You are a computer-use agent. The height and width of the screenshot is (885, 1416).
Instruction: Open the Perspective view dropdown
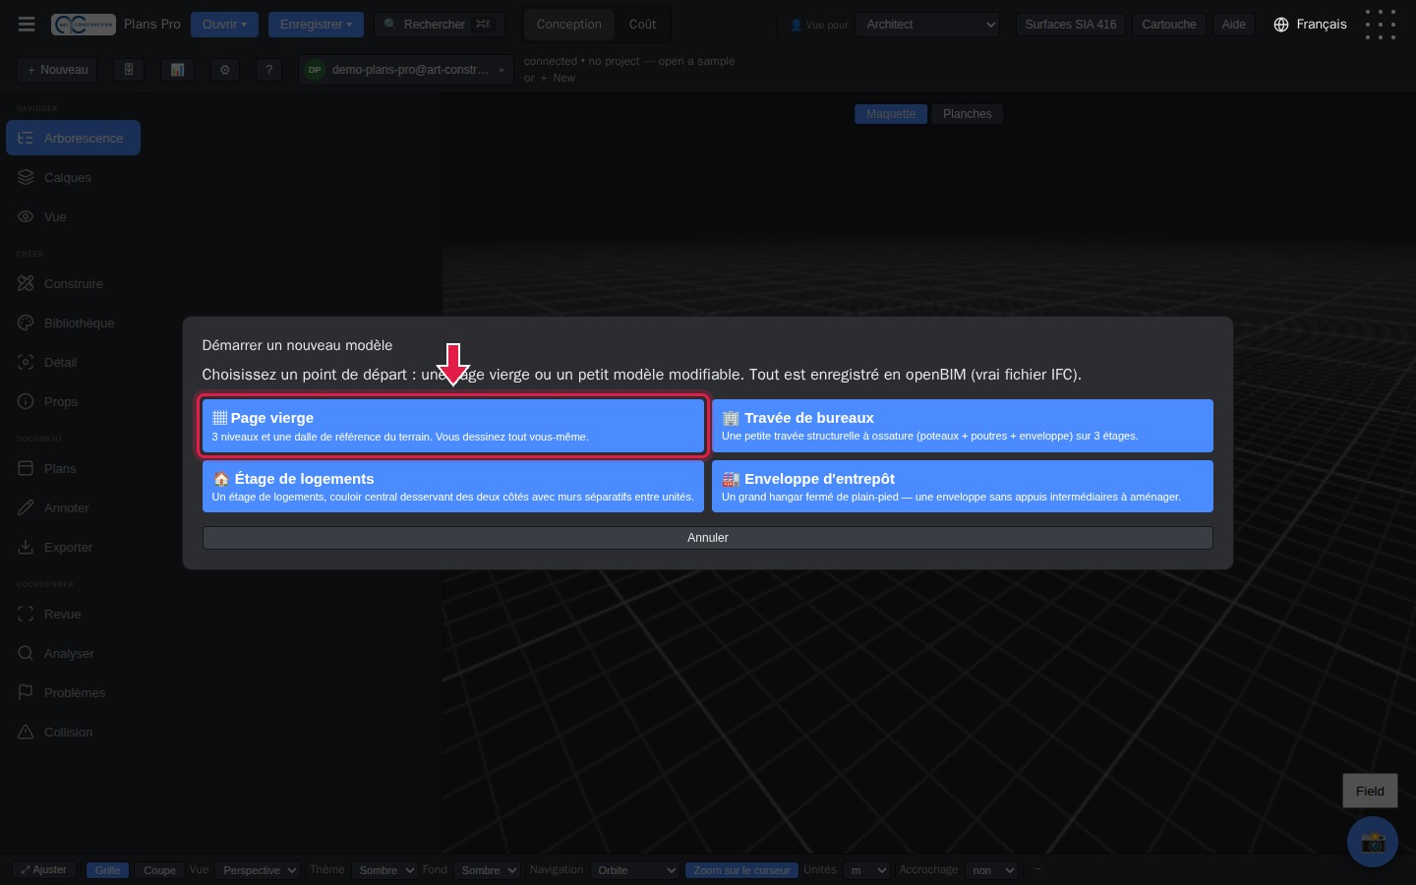(x=259, y=870)
